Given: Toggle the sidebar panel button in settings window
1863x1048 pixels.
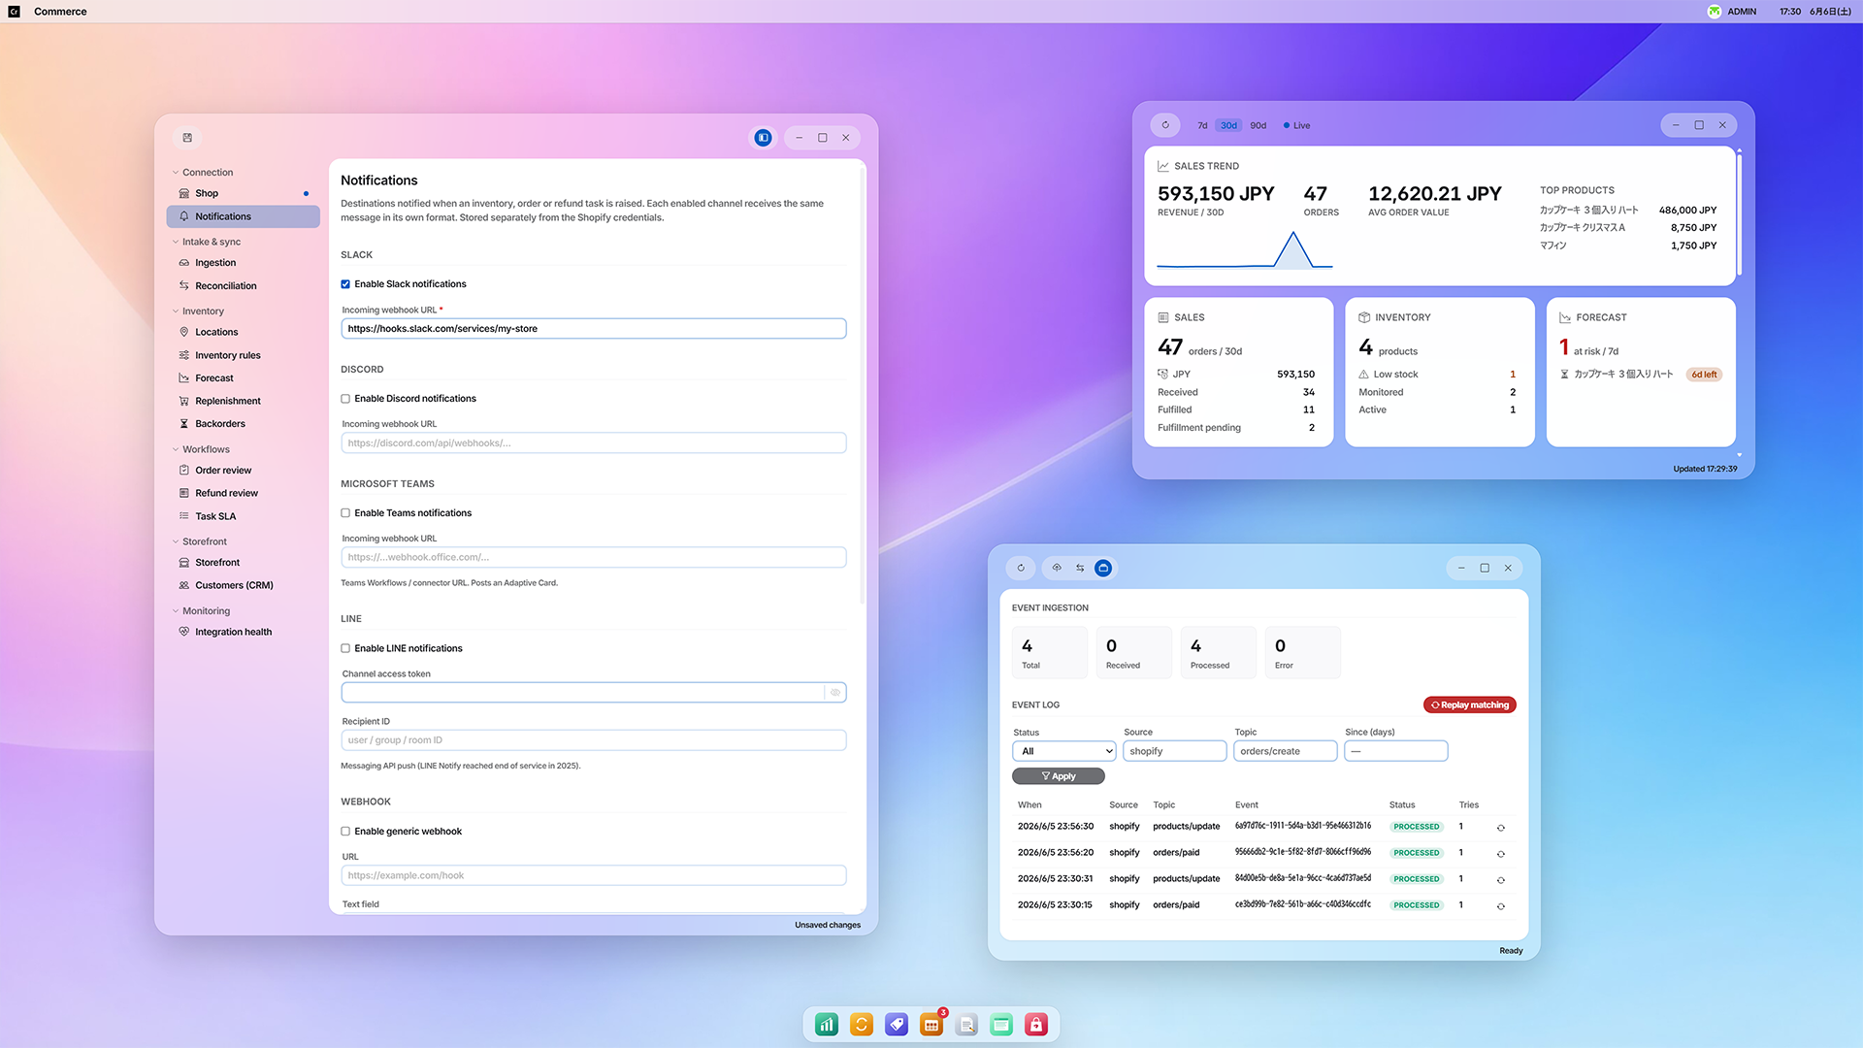Looking at the screenshot, I should (x=764, y=138).
